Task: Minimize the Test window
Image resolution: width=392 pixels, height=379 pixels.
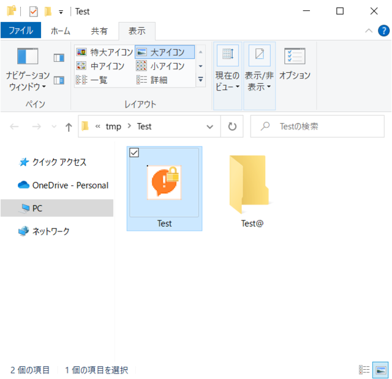Action: (x=306, y=11)
